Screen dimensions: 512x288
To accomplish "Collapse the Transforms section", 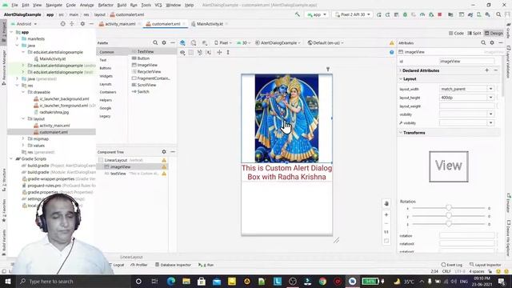I will [x=401, y=133].
